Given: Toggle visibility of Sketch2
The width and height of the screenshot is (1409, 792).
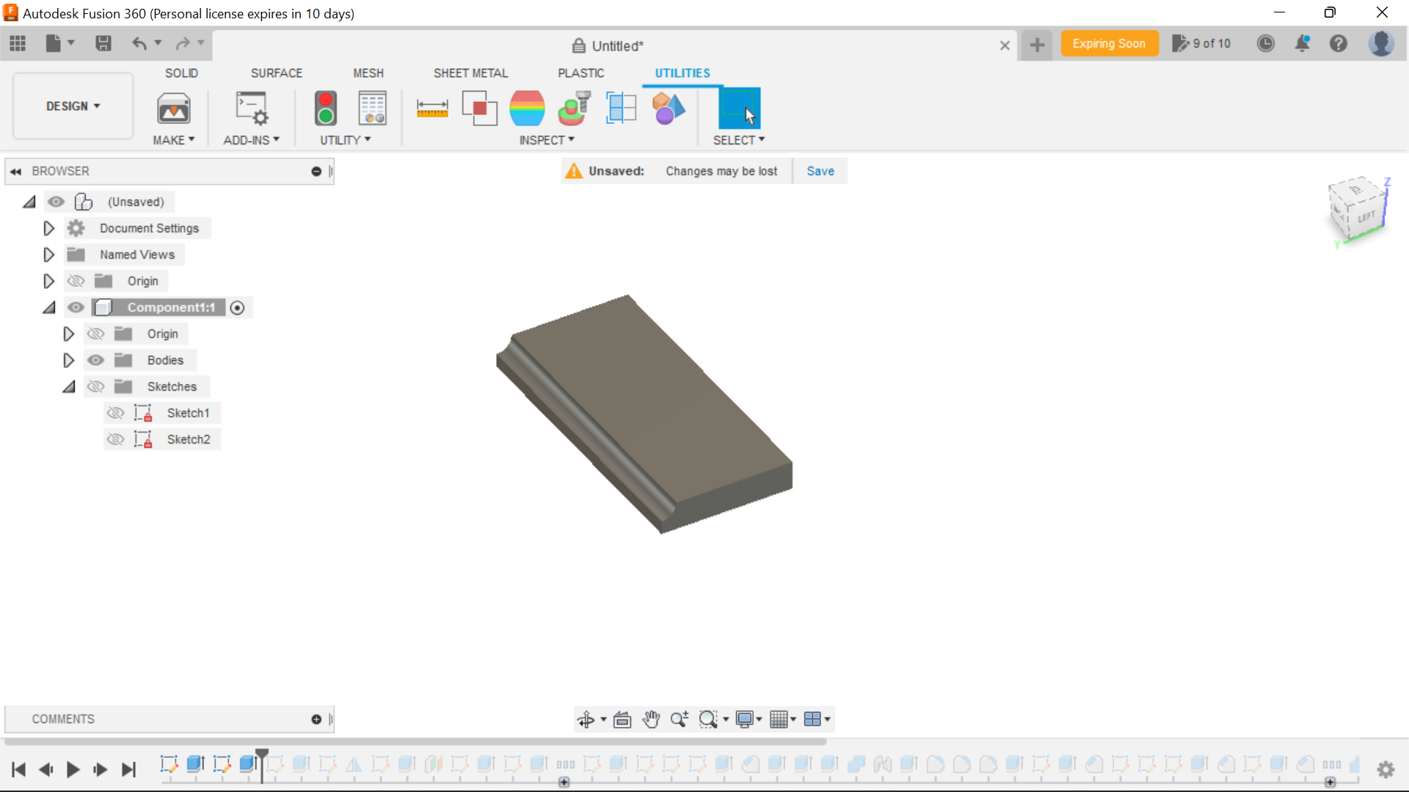Looking at the screenshot, I should (116, 439).
